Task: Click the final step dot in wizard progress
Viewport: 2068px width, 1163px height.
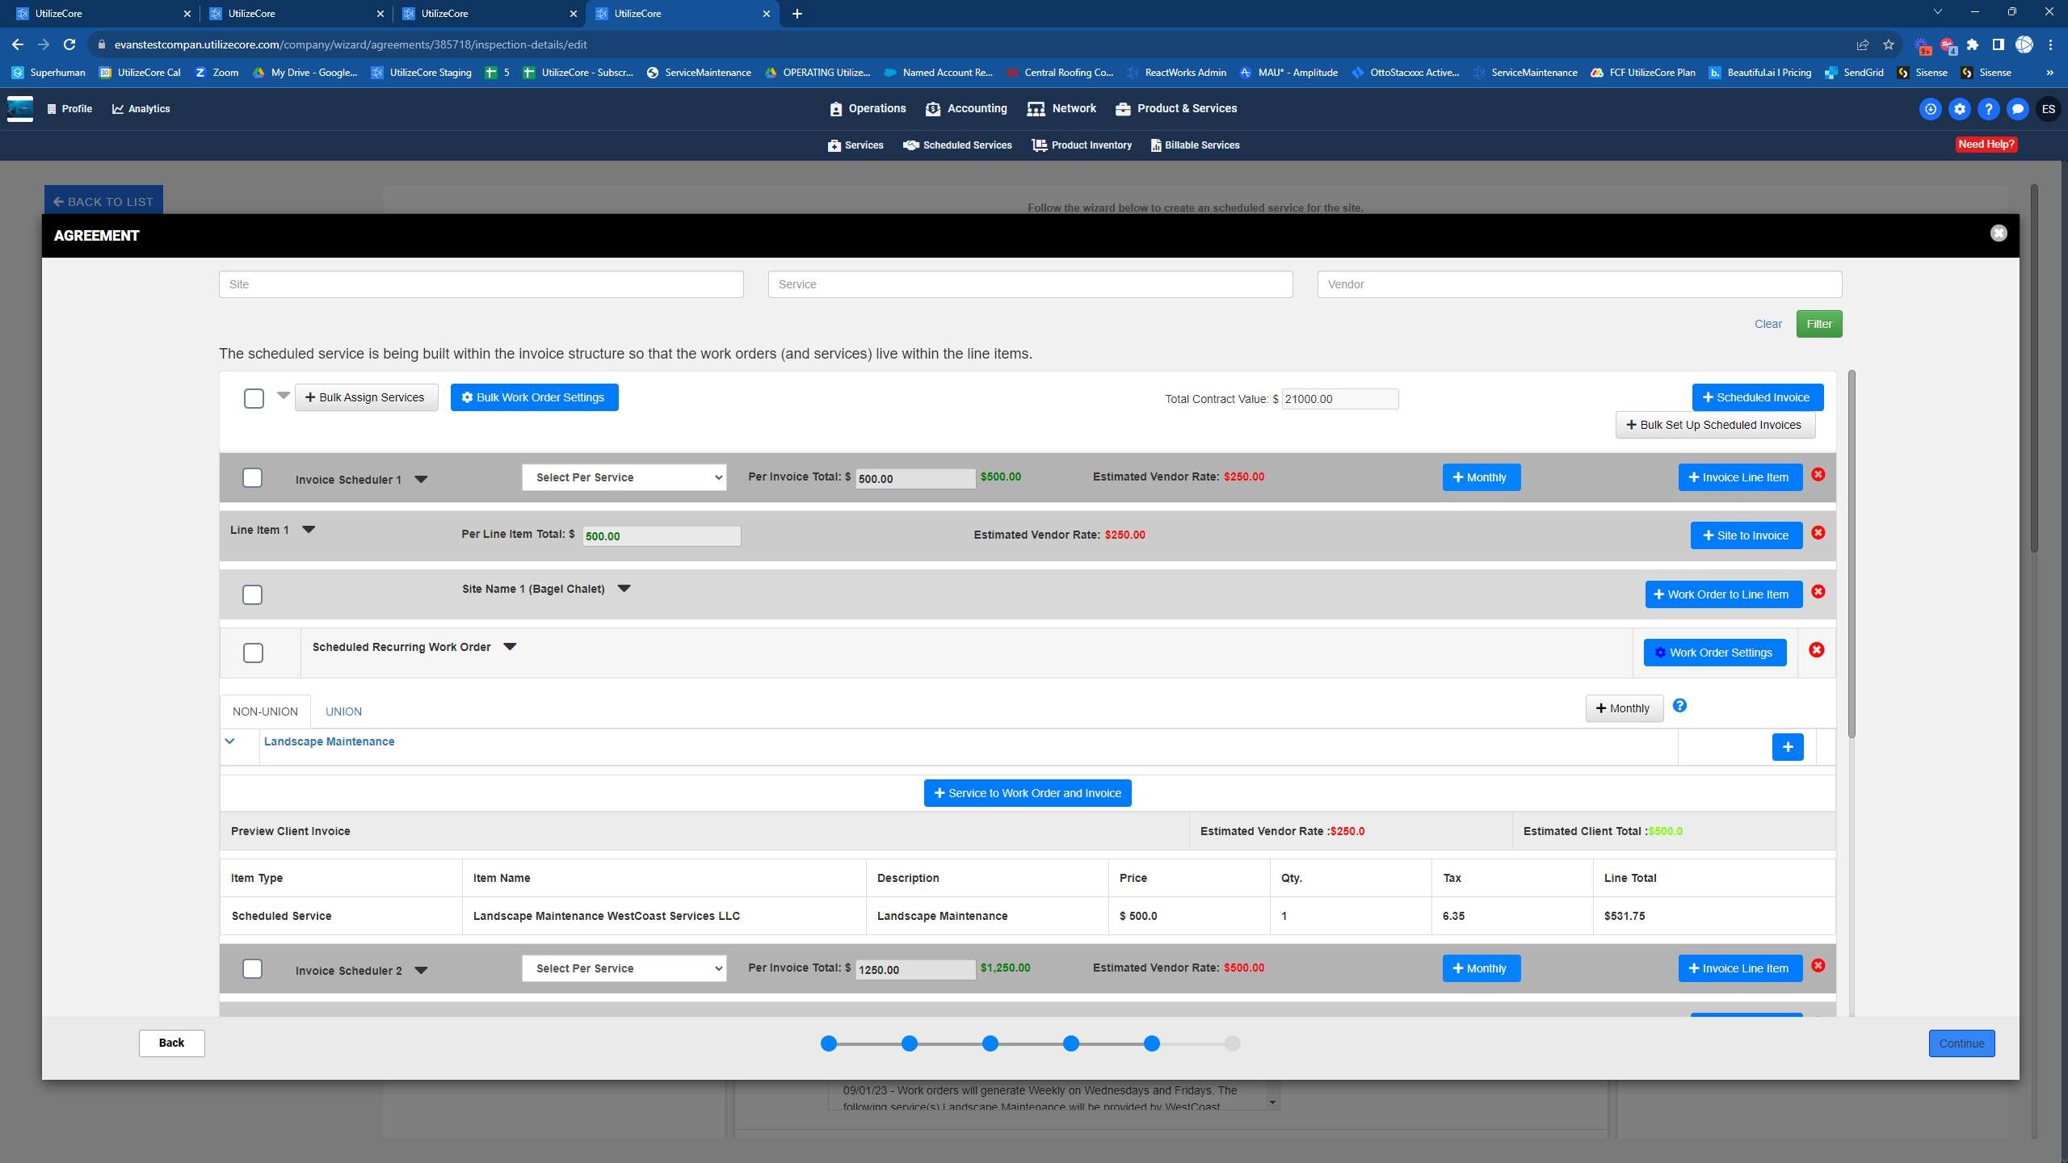Action: point(1232,1043)
